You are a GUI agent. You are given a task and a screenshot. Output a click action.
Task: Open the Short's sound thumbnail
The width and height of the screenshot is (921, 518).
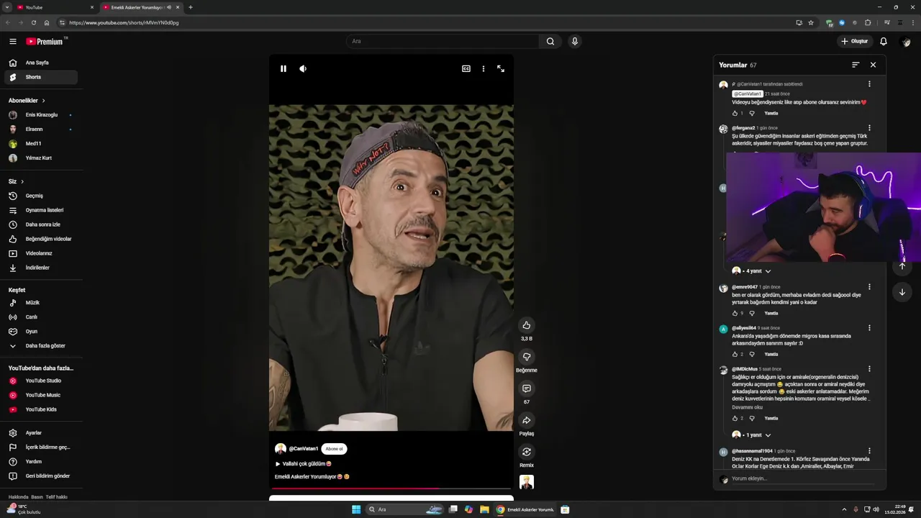pyautogui.click(x=527, y=482)
